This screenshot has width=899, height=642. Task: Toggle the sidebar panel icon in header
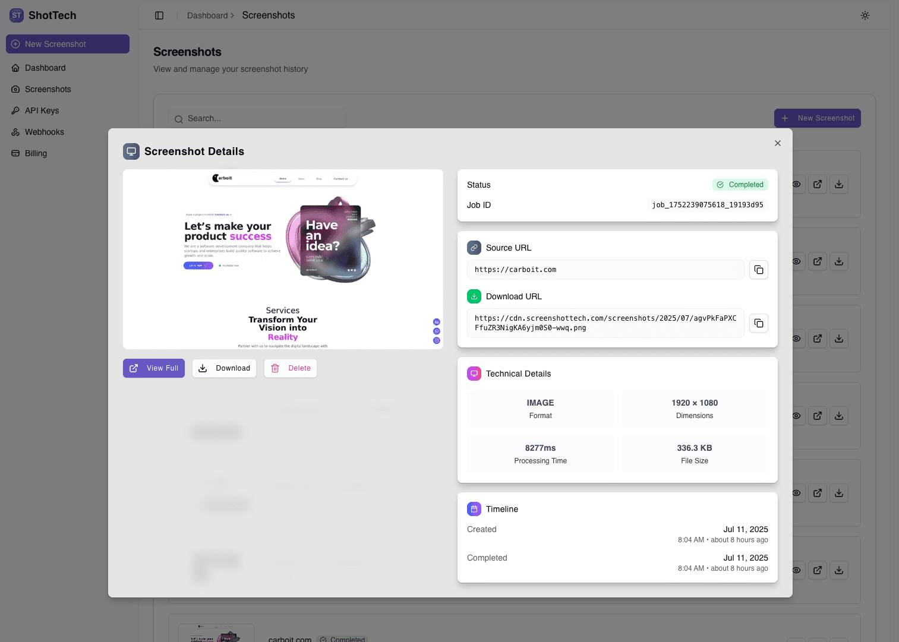click(159, 15)
